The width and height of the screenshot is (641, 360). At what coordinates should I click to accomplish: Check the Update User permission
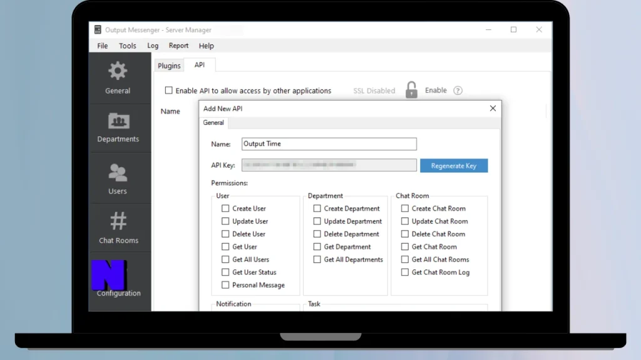point(225,221)
